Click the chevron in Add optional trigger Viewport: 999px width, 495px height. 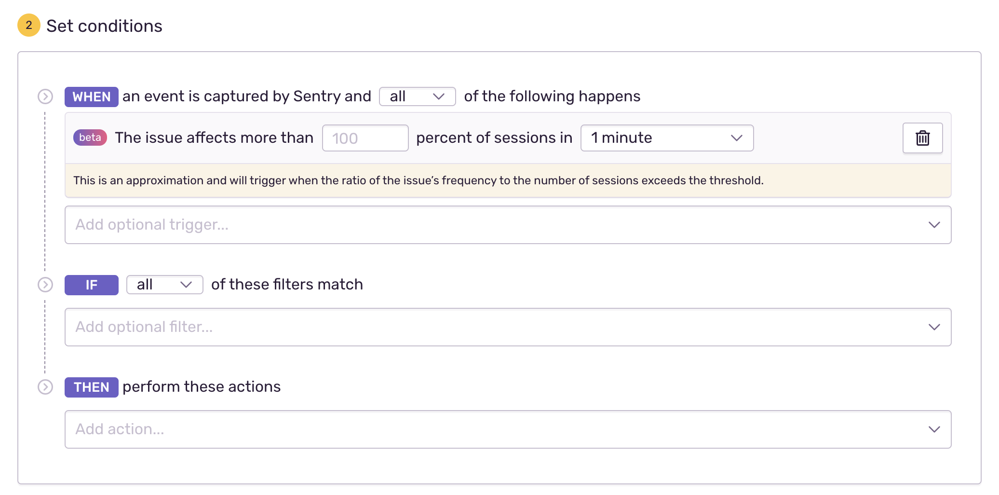(x=934, y=225)
